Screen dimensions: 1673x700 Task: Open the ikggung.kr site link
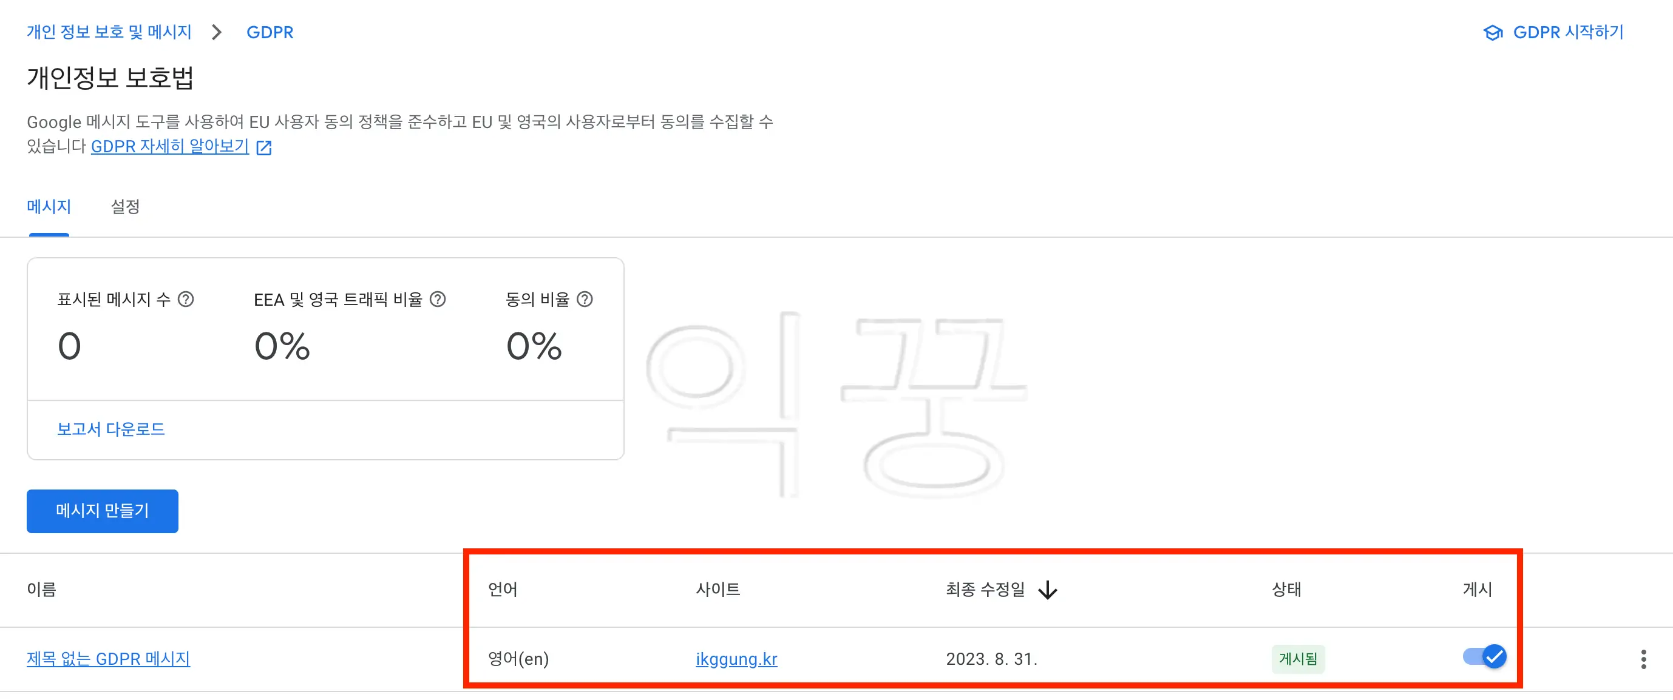coord(736,659)
